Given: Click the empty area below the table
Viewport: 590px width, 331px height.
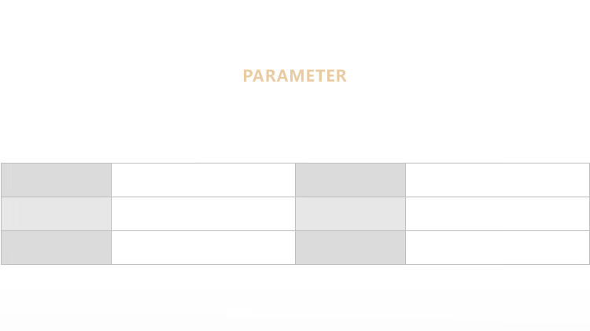Looking at the screenshot, I should (x=294, y=299).
